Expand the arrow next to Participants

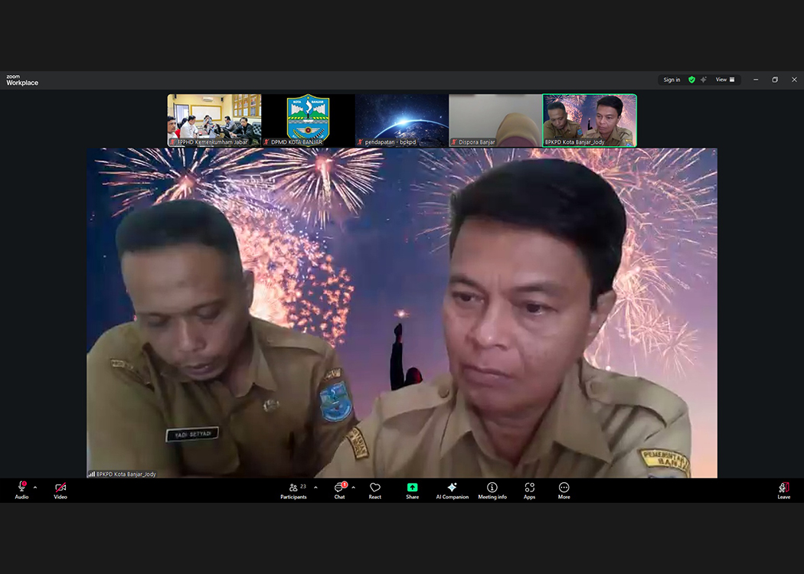[315, 488]
